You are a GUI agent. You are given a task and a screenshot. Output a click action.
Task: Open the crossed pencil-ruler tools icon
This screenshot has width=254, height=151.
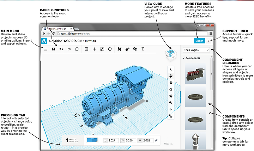(x=120, y=49)
